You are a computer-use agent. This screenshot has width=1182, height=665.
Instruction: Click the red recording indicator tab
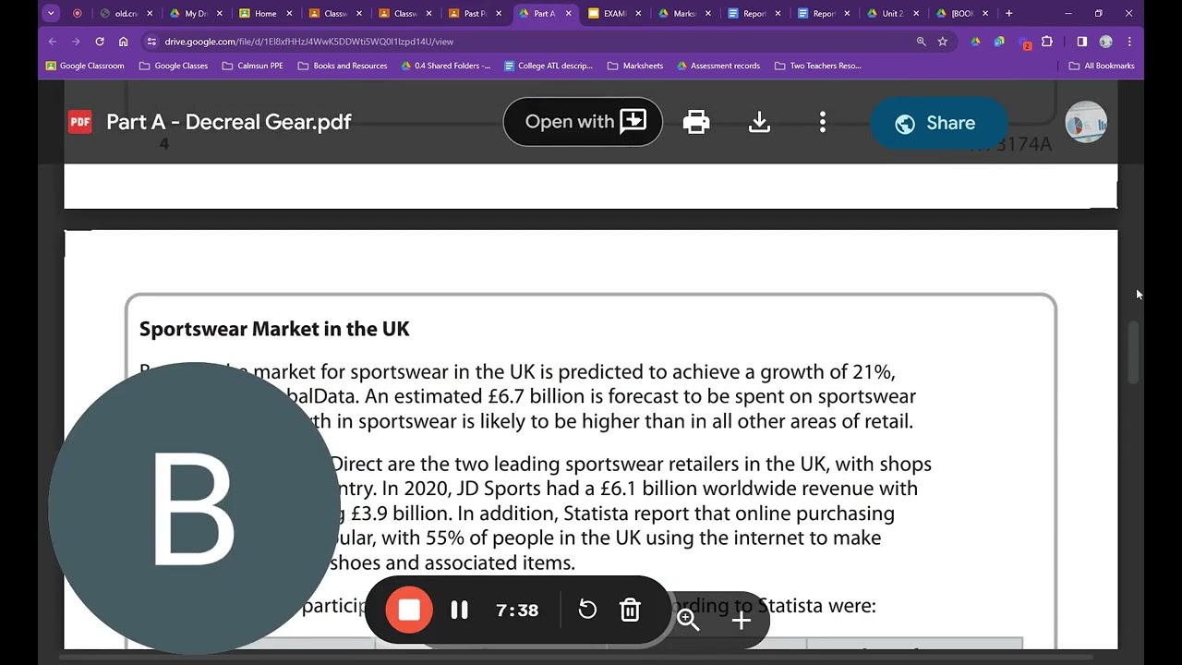pos(77,13)
